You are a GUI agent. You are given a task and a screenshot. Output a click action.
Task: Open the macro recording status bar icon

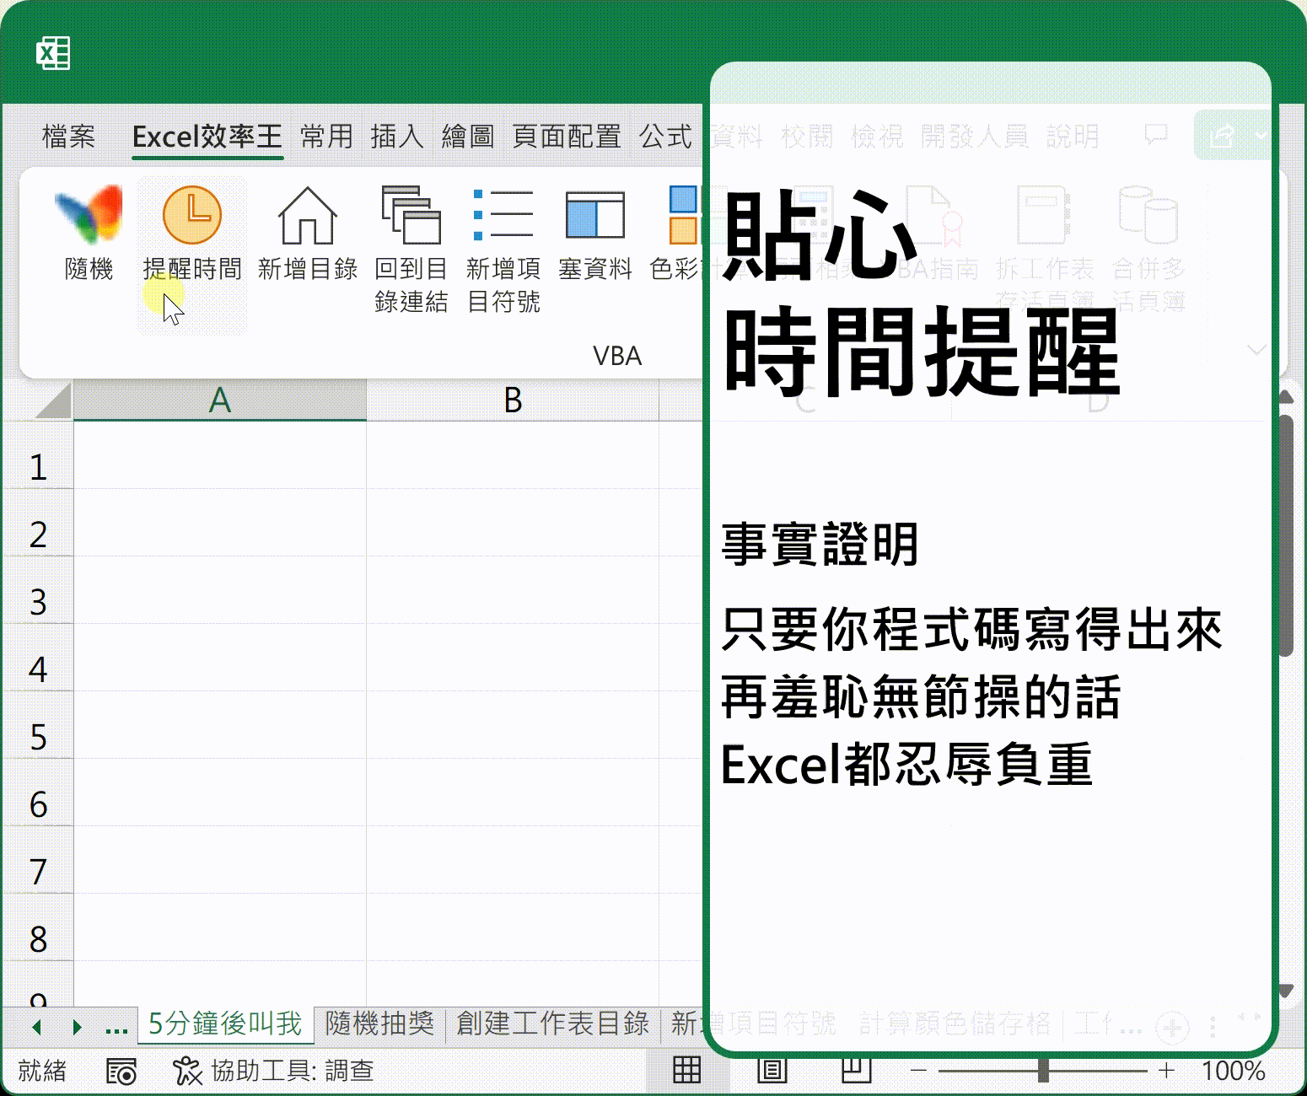pyautogui.click(x=121, y=1072)
